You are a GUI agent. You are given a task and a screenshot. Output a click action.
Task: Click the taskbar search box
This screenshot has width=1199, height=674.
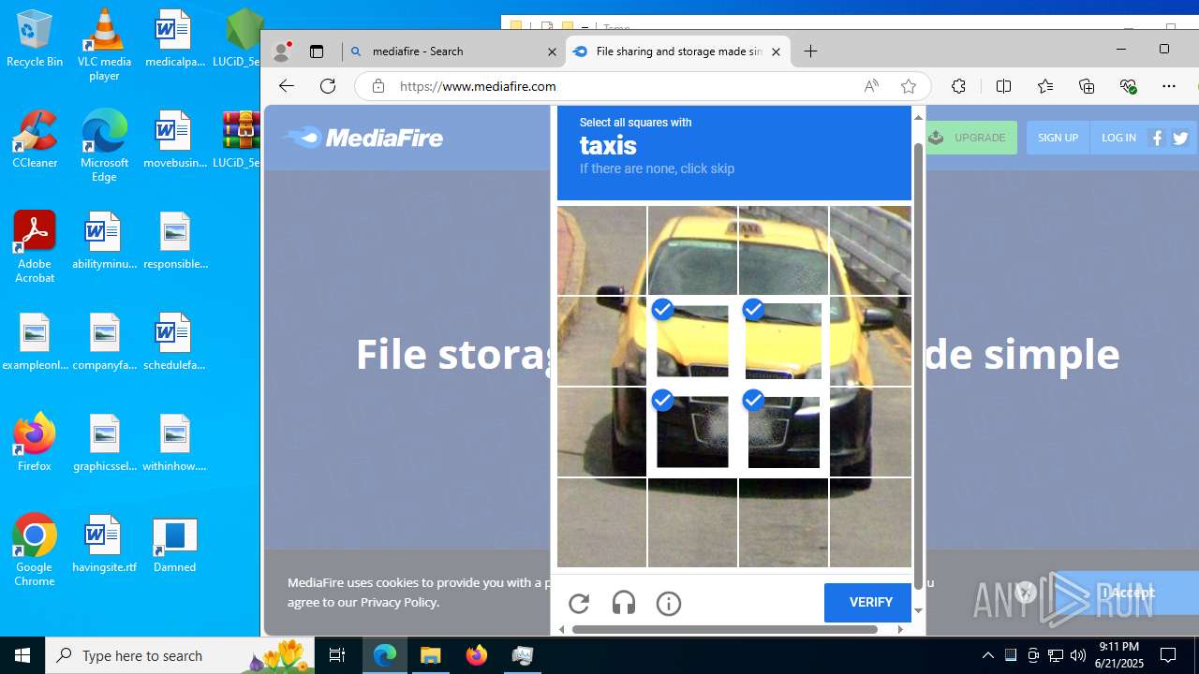click(x=182, y=655)
